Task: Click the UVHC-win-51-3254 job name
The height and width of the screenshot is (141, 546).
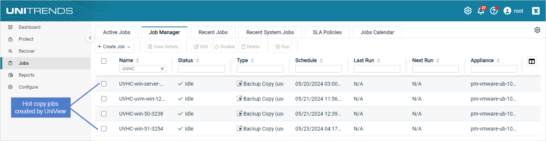Action: [141, 129]
